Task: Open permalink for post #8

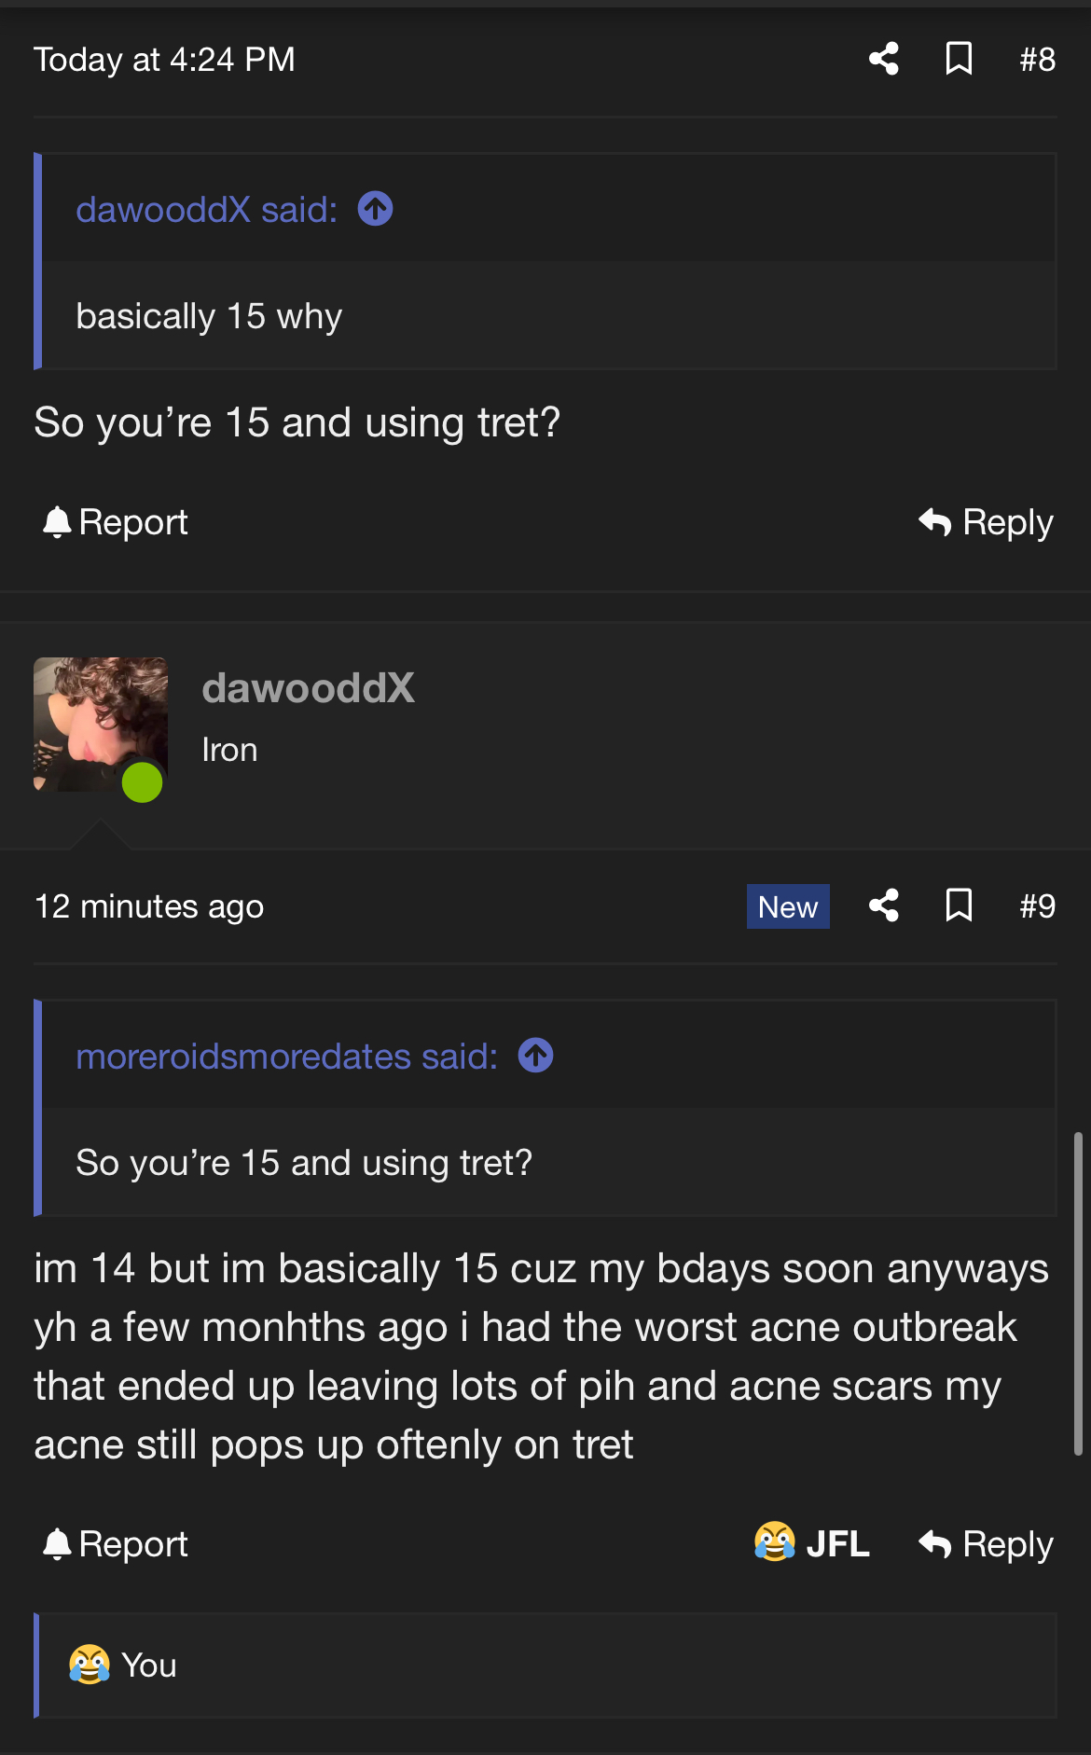Action: pyautogui.click(x=1037, y=60)
